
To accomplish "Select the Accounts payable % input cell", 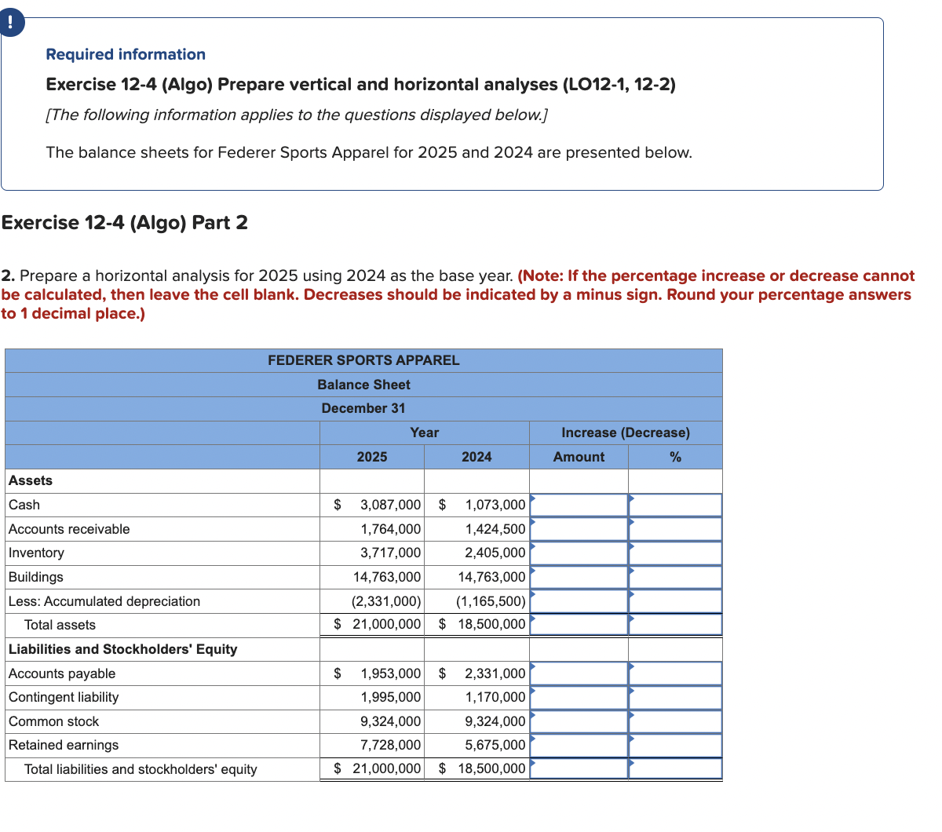I will 675,673.
